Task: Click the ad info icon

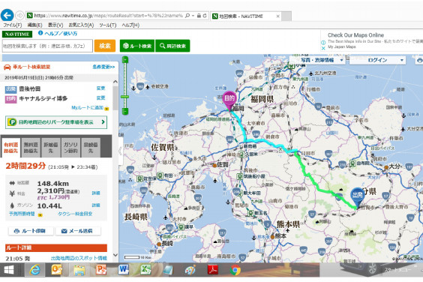Action: click(323, 42)
